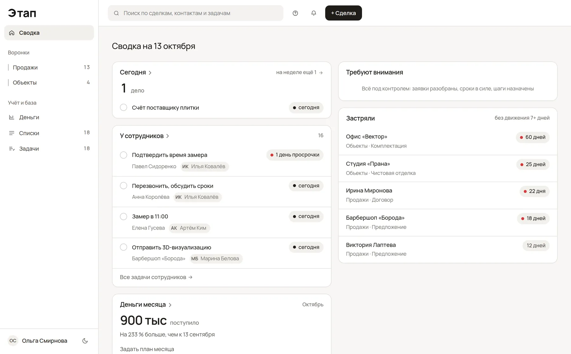Click the 18 дней badge for Барбершоп «Борода»

click(533, 218)
